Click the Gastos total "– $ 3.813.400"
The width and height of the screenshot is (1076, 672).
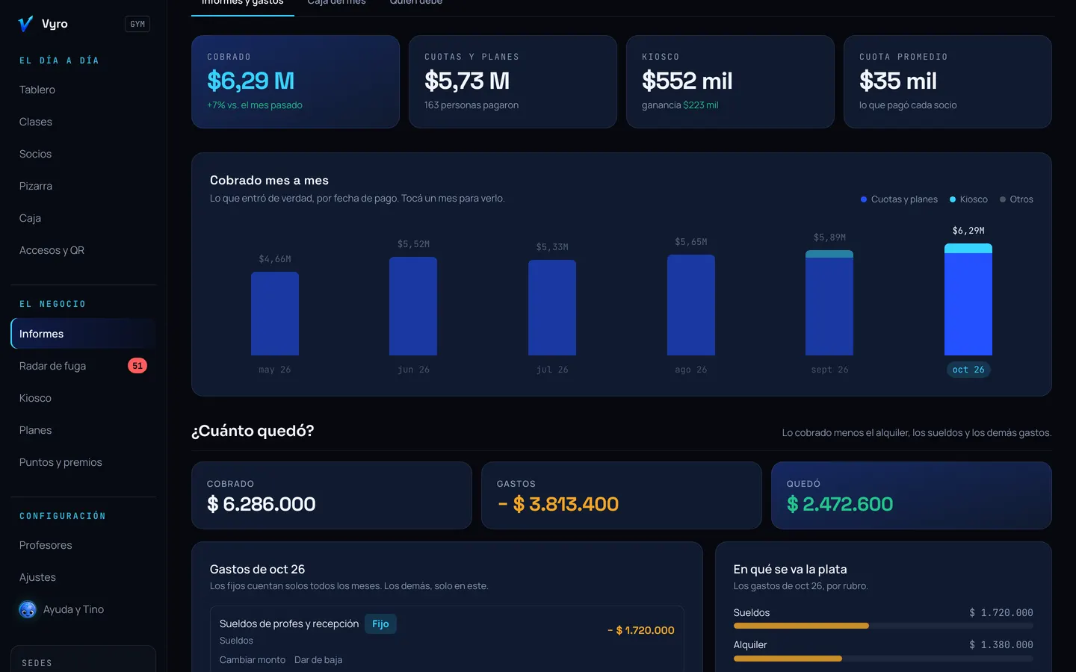pos(558,504)
